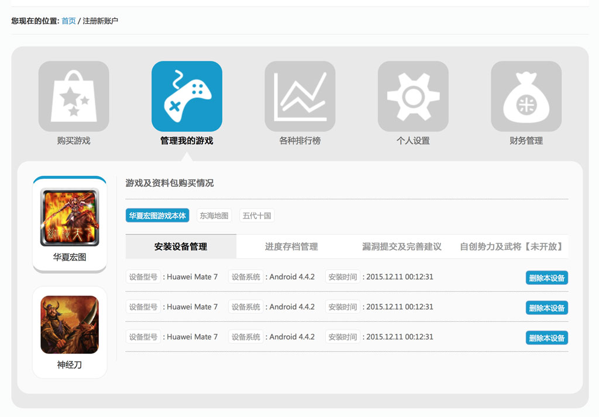Click the shopping bag 购买游戏 icon

point(74,96)
